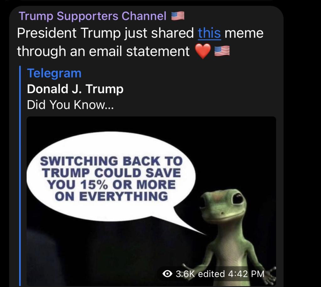Click the 3.6K view count
This screenshot has width=321, height=287.
pyautogui.click(x=185, y=274)
